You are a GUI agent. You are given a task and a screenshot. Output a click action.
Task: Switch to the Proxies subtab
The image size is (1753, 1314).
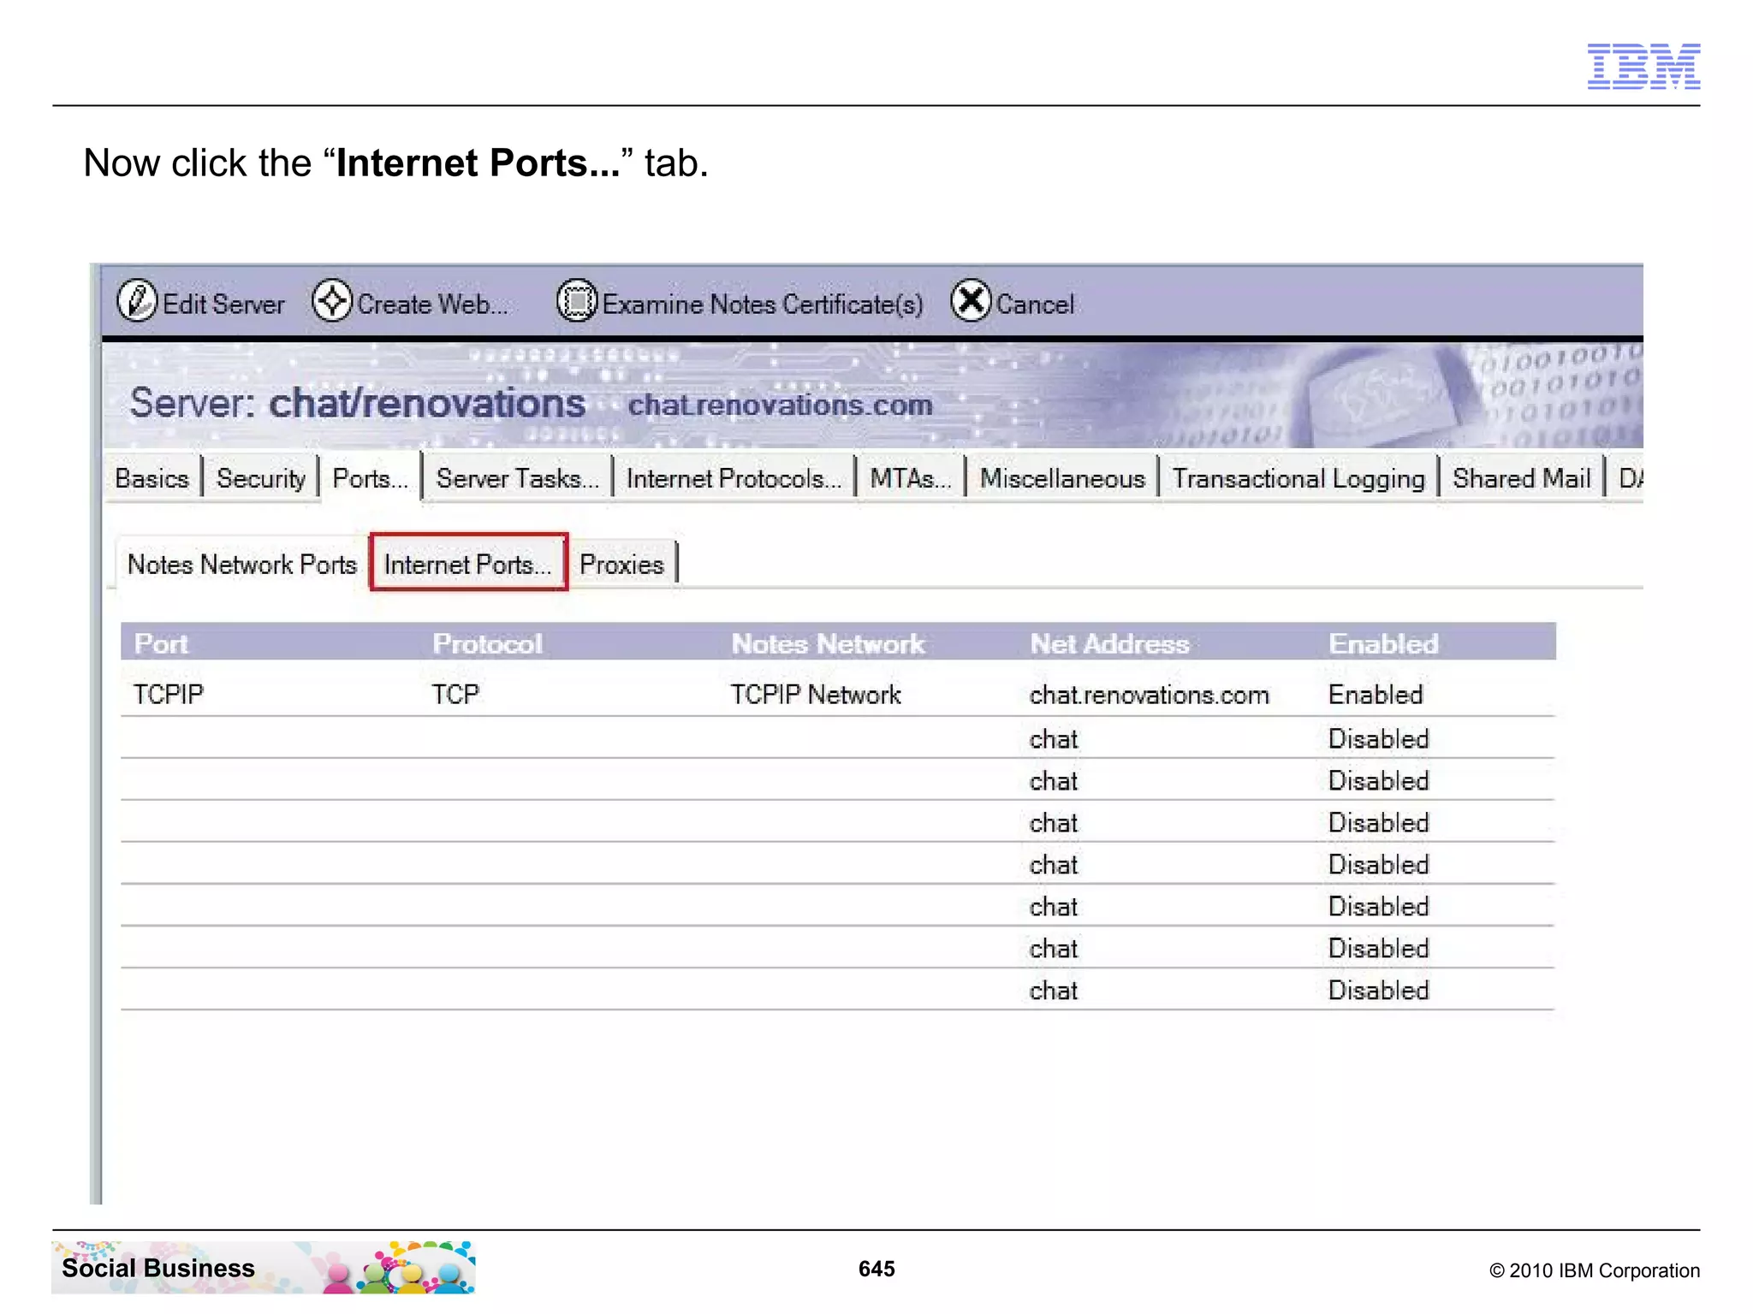coord(622,565)
